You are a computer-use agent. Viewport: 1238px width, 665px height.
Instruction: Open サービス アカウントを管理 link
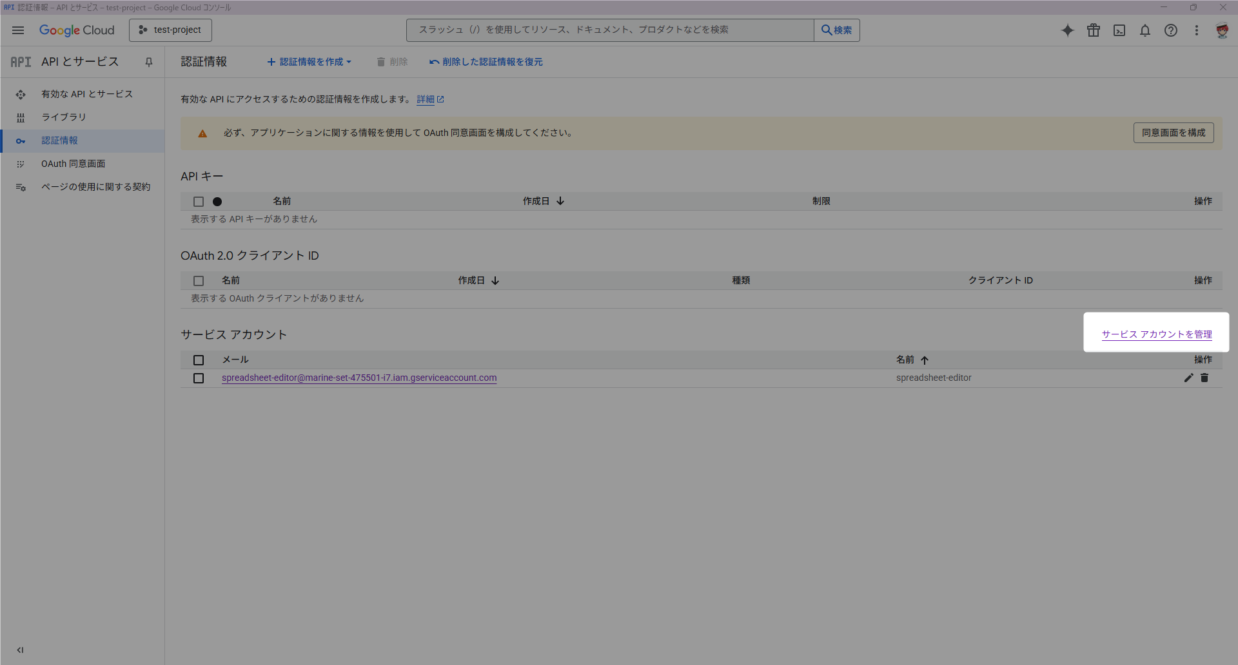pyautogui.click(x=1157, y=334)
